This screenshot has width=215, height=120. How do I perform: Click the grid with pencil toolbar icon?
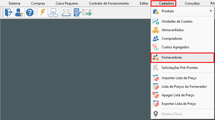click(76, 13)
